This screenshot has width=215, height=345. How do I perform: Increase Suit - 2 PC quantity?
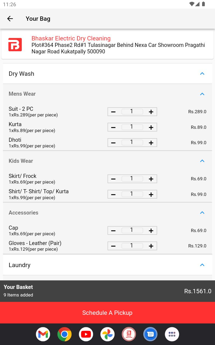[151, 112]
